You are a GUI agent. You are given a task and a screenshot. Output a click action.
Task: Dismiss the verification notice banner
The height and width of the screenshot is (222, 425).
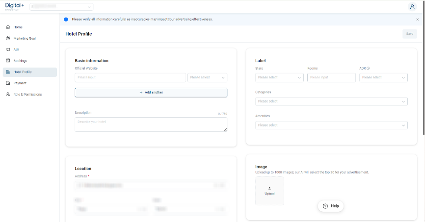point(418,19)
